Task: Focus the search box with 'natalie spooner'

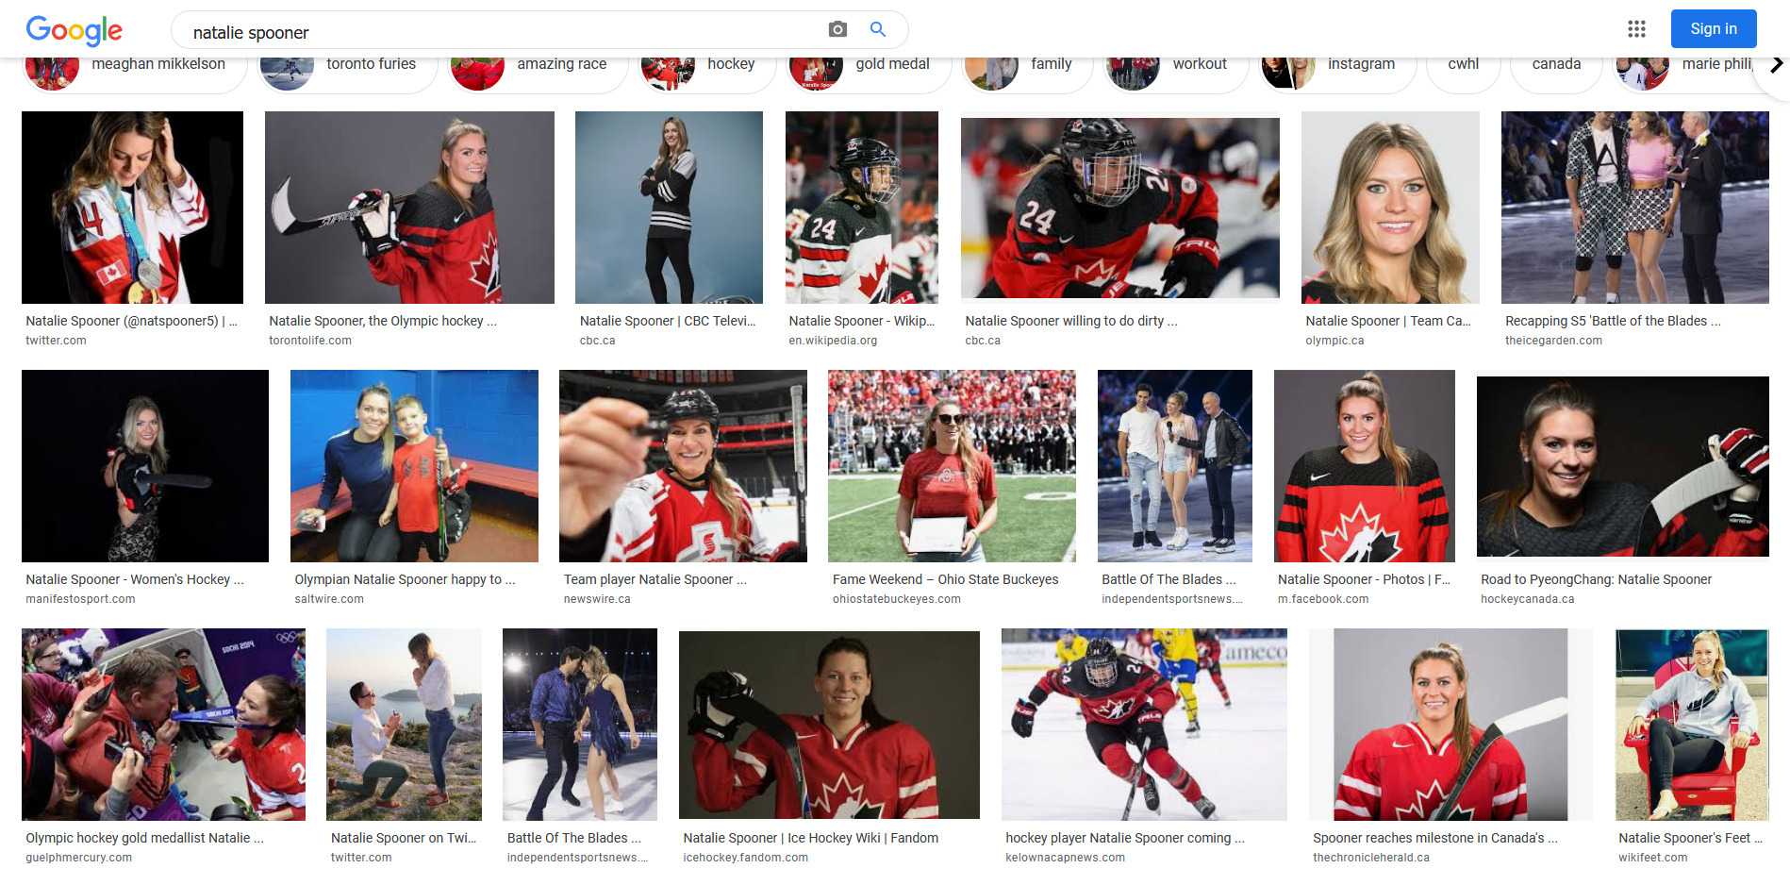Action: pyautogui.click(x=500, y=32)
